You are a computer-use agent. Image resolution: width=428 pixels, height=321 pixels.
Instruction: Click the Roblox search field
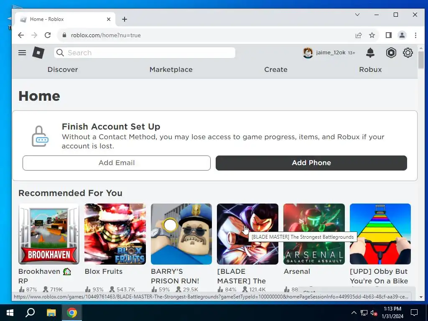click(145, 53)
